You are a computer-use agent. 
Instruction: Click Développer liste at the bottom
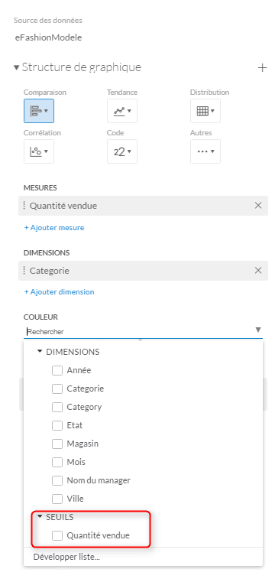(66, 557)
